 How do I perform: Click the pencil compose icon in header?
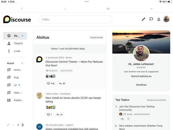[x=143, y=19]
